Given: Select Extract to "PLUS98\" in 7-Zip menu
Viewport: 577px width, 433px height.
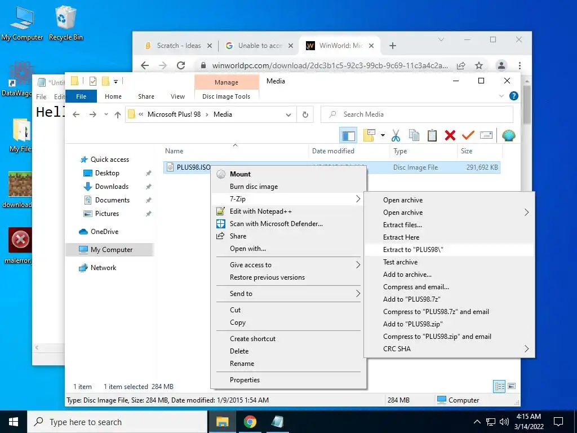Looking at the screenshot, I should [449, 250].
